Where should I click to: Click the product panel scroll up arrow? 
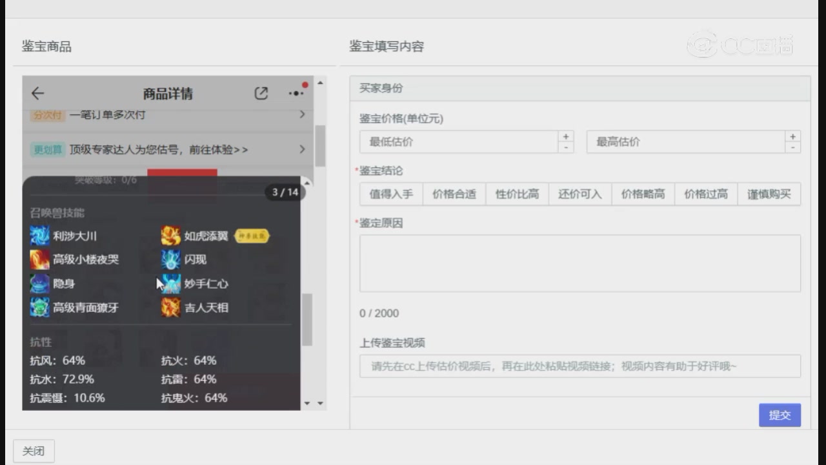tap(320, 83)
